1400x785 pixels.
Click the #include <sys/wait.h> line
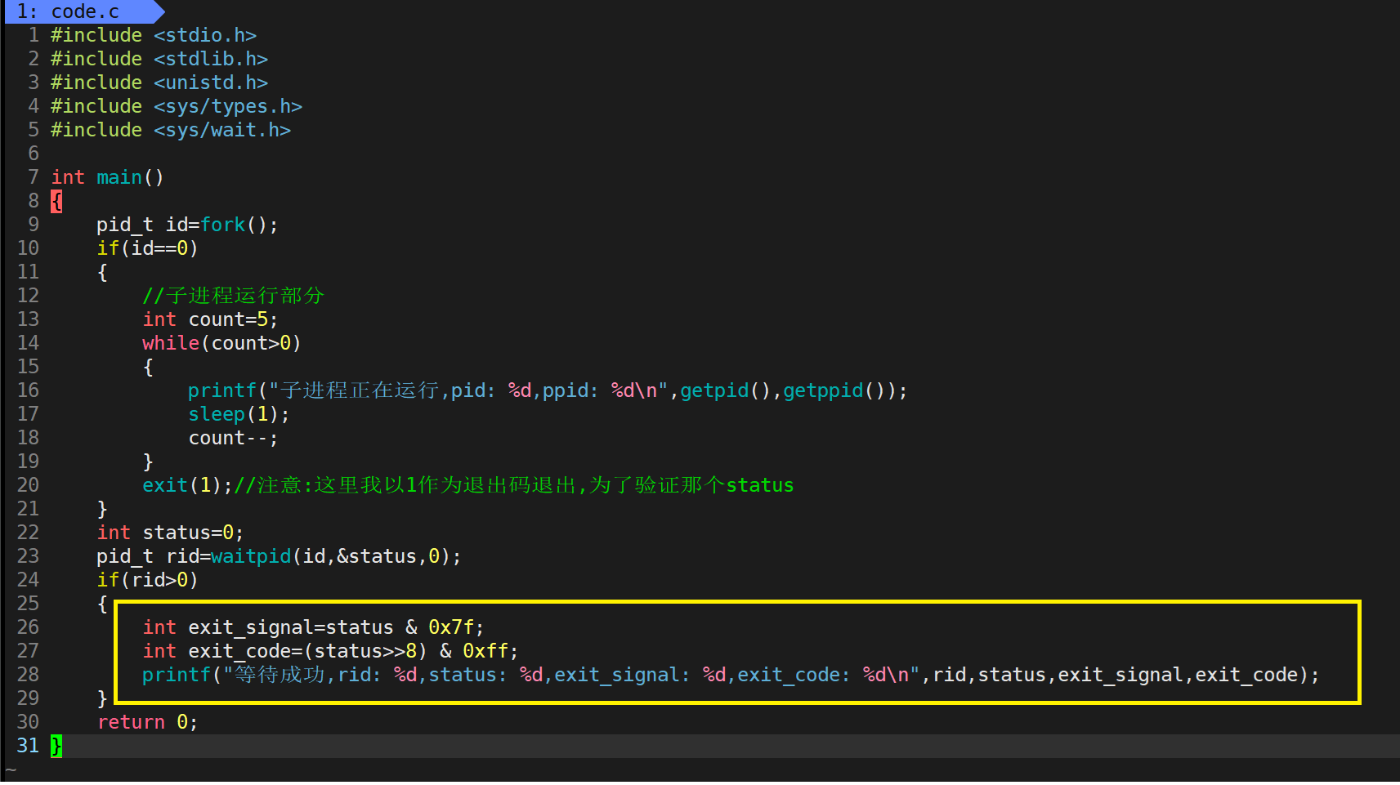point(171,130)
